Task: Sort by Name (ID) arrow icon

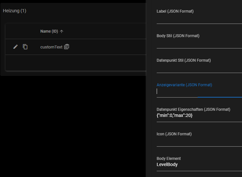Action: tap(62, 31)
